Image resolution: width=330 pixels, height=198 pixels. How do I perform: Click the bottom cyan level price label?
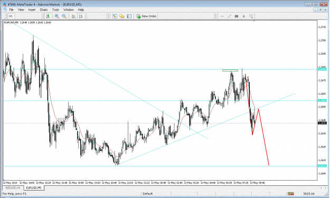(x=322, y=166)
